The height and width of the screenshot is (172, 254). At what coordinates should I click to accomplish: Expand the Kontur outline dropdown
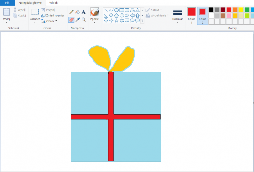point(161,10)
